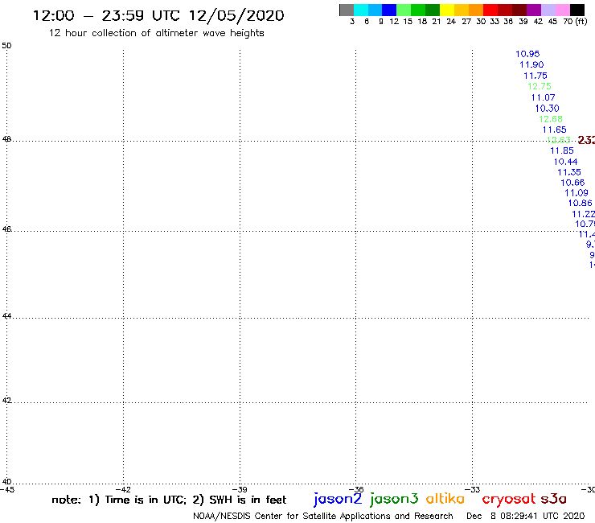The width and height of the screenshot is (595, 523).
Task: Click the wave height reading 11.65
Action: tap(555, 130)
